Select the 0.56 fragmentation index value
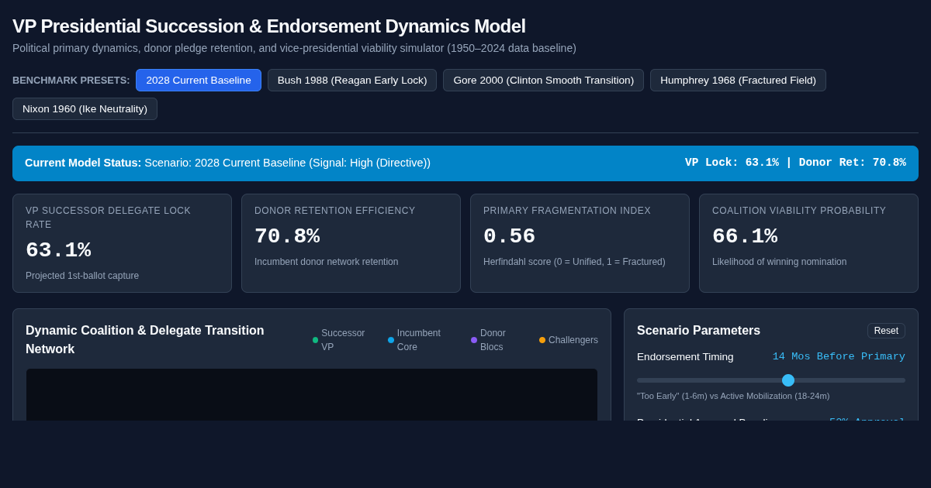Screen dimensions: 931x488 510,237
